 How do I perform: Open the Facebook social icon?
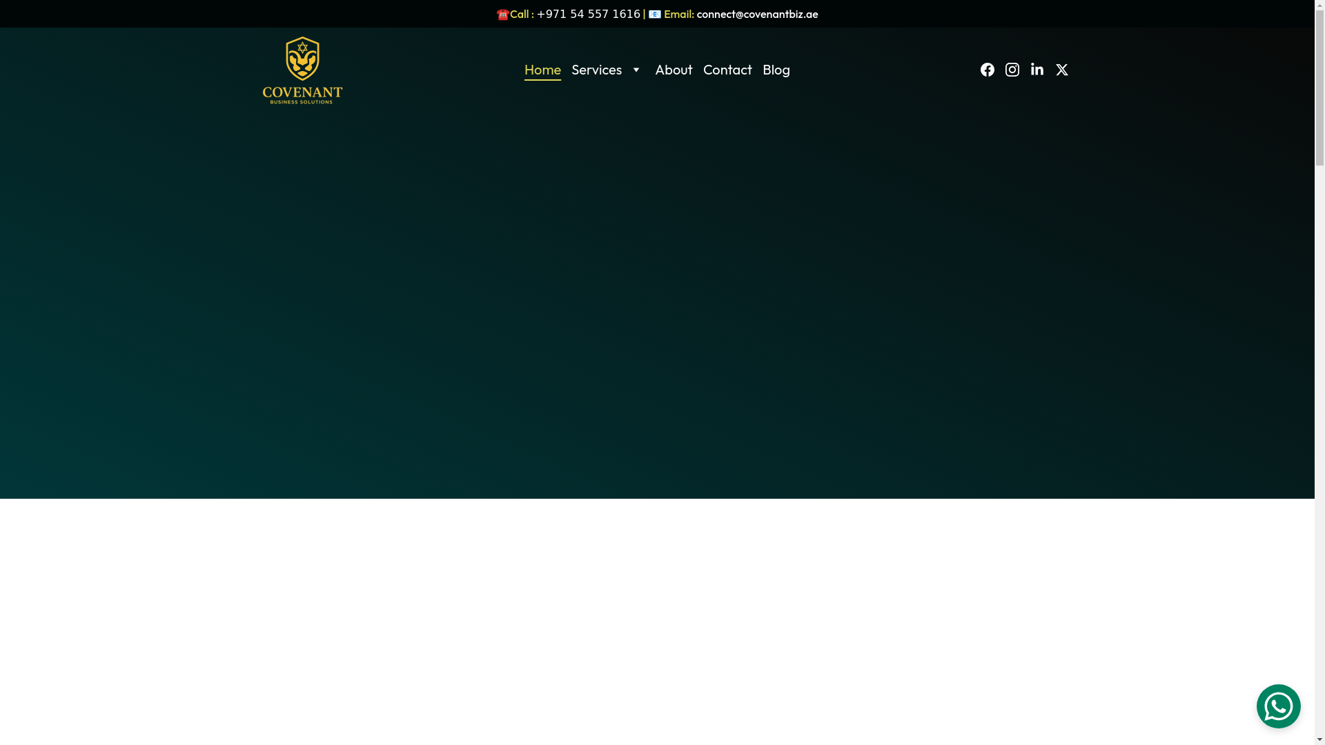(x=988, y=70)
